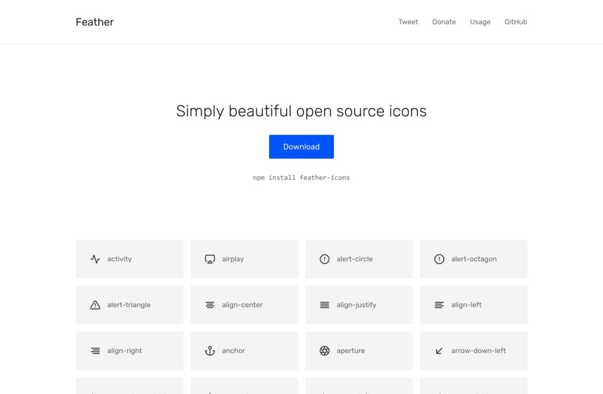Choose the anchor icon

244,351
